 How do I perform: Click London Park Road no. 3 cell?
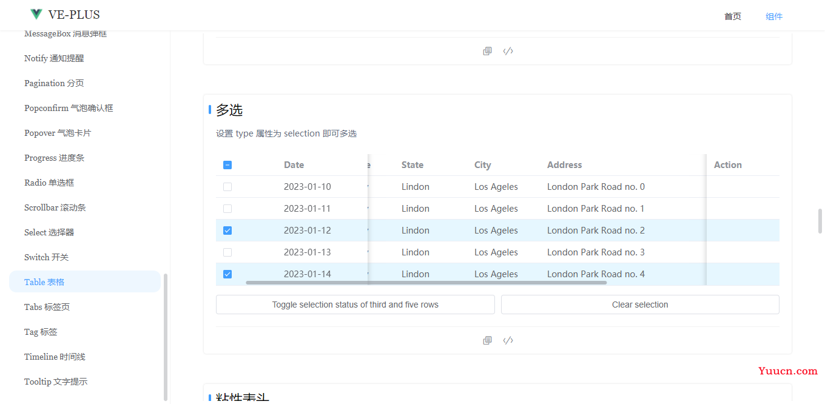coord(596,252)
